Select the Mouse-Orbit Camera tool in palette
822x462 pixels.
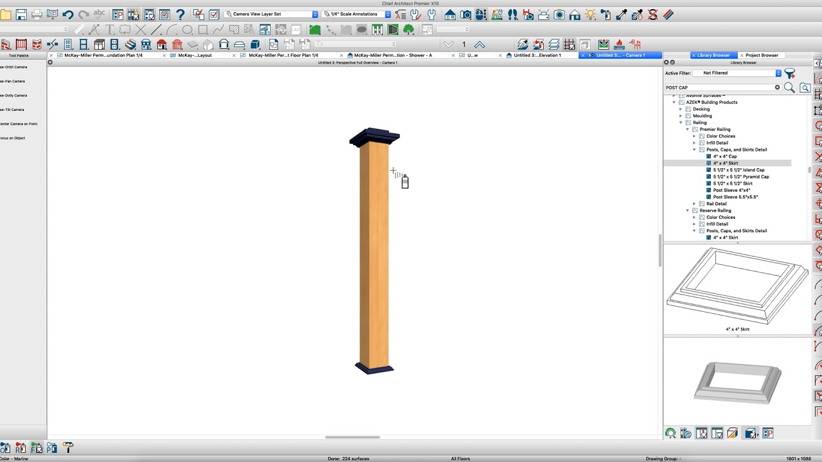click(x=13, y=67)
